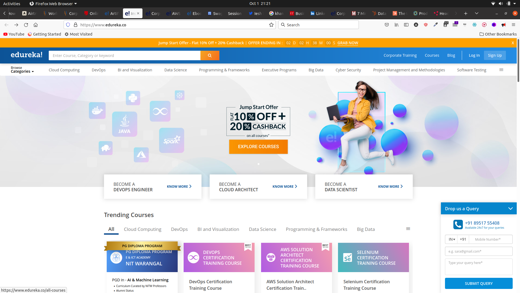Image resolution: width=520 pixels, height=293 pixels.
Task: Switch to the Data Science trending tab
Action: point(262,229)
